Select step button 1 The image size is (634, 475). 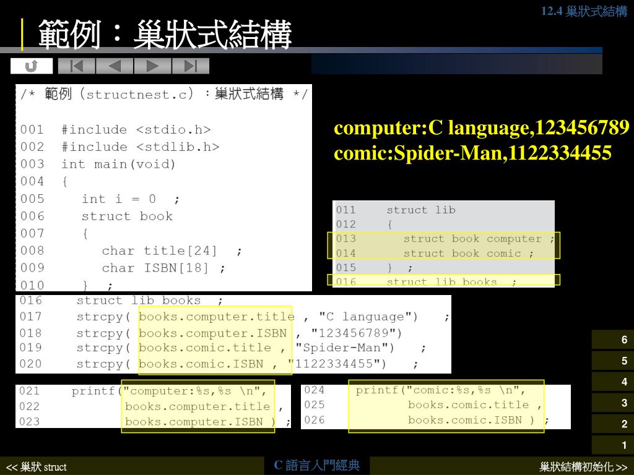(x=612, y=445)
